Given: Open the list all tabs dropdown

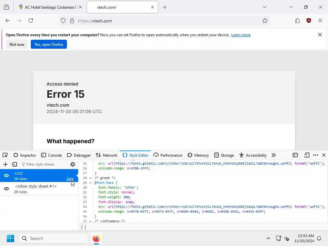Looking at the screenshot, I should pyautogui.click(x=265, y=7).
